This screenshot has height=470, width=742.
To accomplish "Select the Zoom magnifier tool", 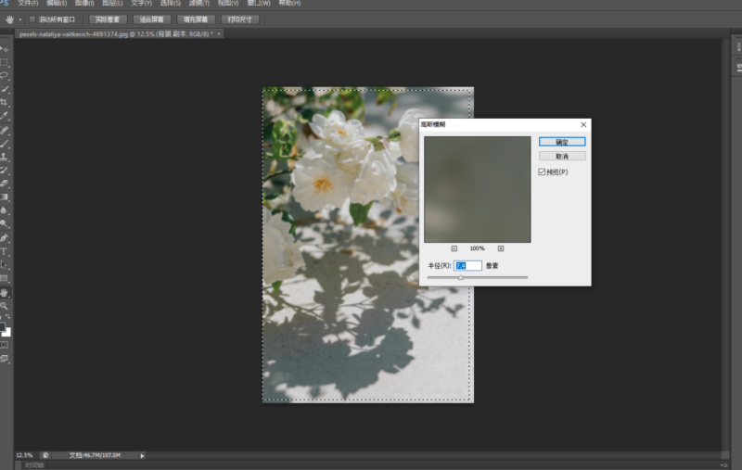I will pyautogui.click(x=5, y=305).
